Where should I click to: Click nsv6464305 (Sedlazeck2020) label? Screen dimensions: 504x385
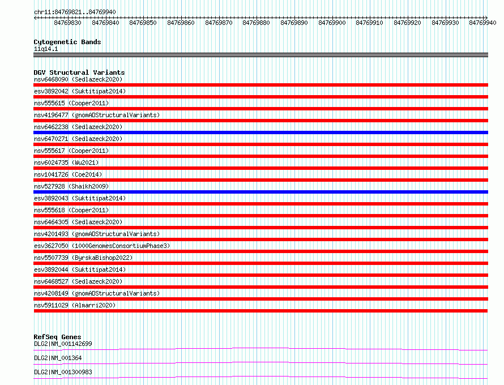(78, 222)
